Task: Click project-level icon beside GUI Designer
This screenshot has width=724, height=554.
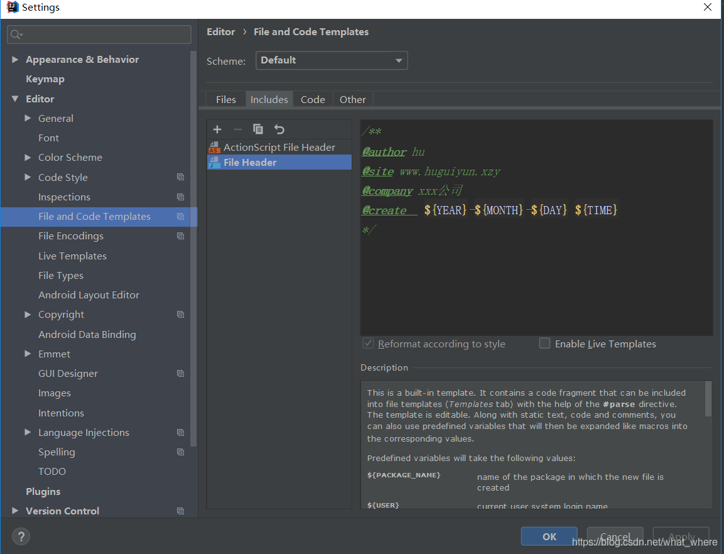Action: point(181,373)
